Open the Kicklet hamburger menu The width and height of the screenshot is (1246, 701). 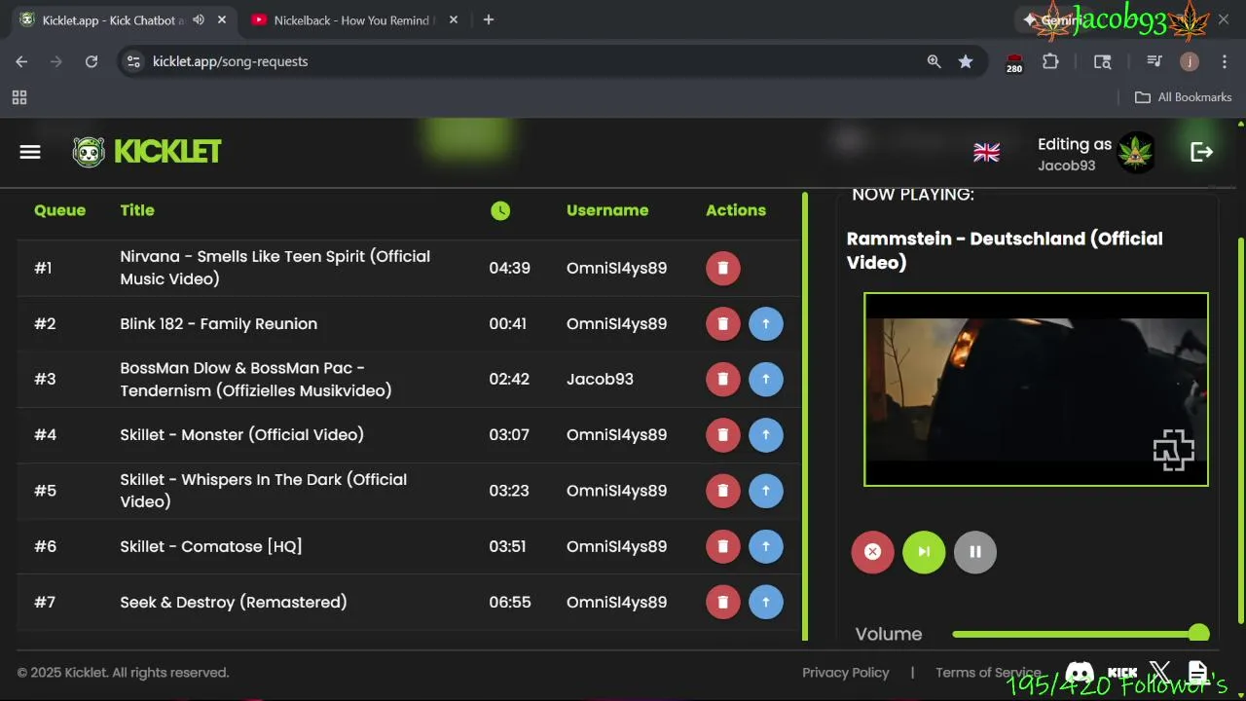click(x=30, y=152)
